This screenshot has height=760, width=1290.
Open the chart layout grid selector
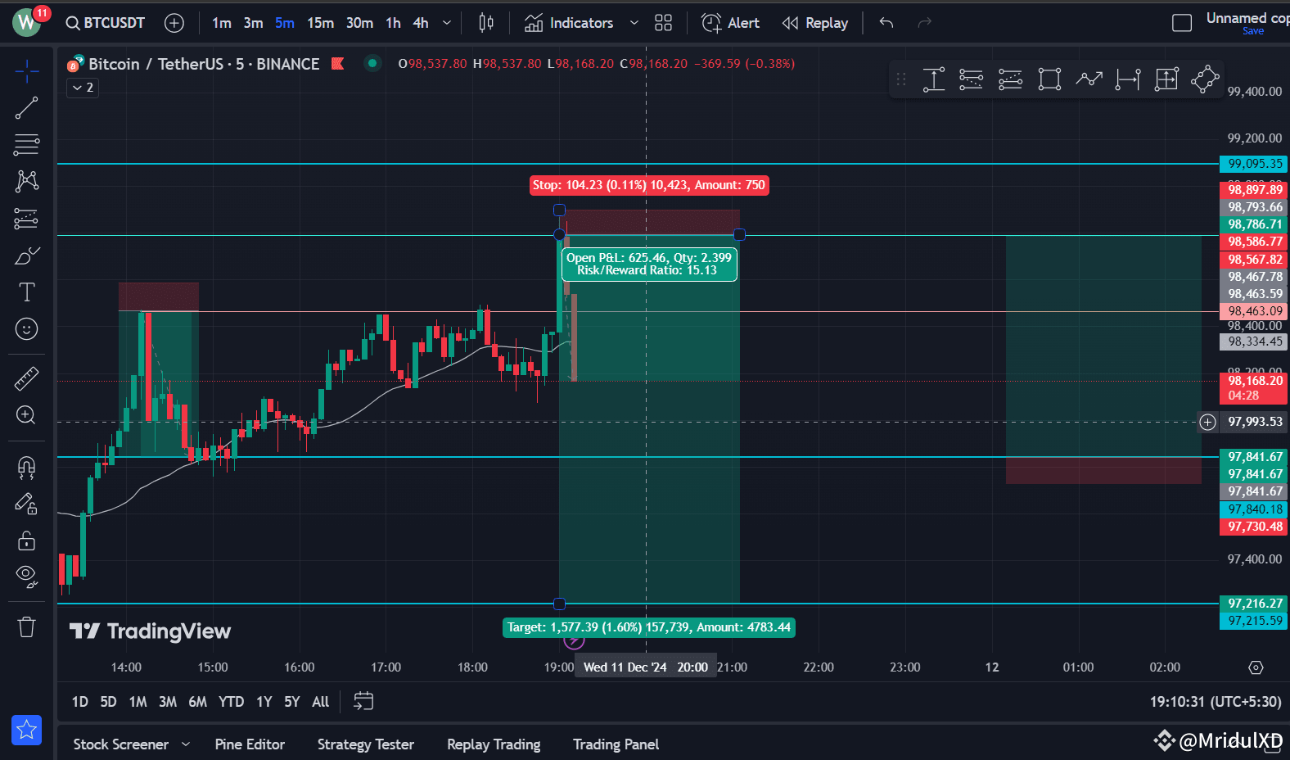(x=663, y=23)
